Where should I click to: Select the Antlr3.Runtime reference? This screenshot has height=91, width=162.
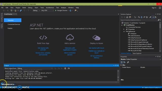click(135, 36)
